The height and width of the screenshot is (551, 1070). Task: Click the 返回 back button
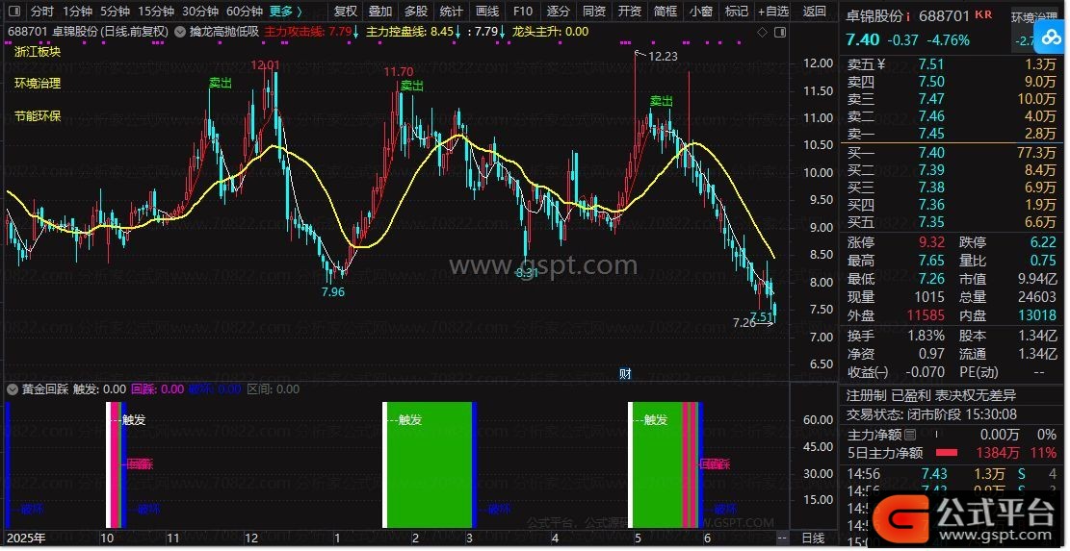click(x=814, y=12)
